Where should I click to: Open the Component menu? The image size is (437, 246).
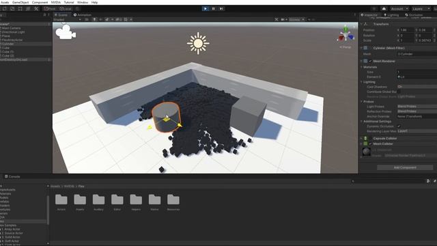[40, 2]
